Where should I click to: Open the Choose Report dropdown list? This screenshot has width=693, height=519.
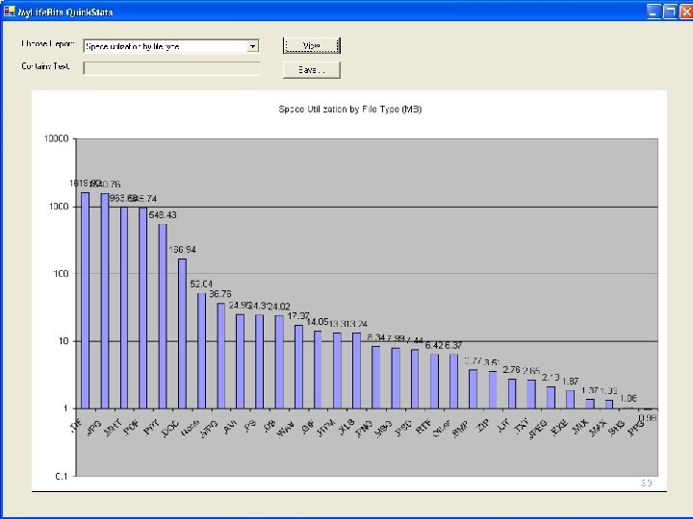pos(252,46)
